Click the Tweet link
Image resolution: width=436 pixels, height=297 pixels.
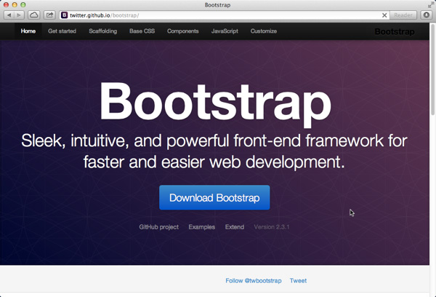(x=298, y=281)
